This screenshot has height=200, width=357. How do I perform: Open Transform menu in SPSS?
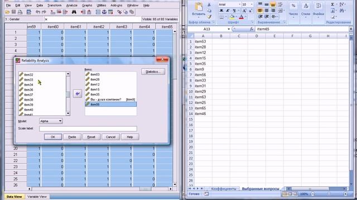pyautogui.click(x=54, y=5)
